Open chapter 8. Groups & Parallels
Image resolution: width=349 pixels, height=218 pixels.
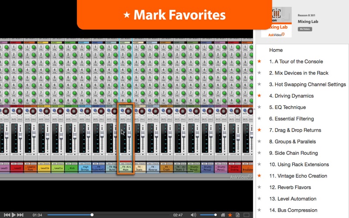[x=292, y=142]
